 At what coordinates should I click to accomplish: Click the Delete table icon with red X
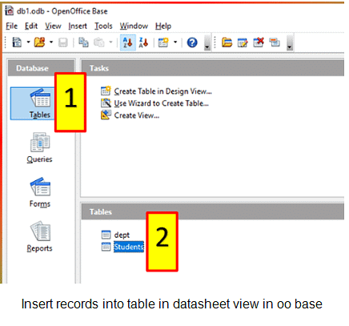coord(259,42)
